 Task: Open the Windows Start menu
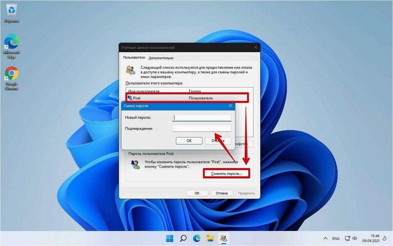tap(170, 238)
